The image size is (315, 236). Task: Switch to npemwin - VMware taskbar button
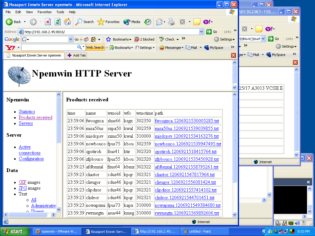pos(57,231)
